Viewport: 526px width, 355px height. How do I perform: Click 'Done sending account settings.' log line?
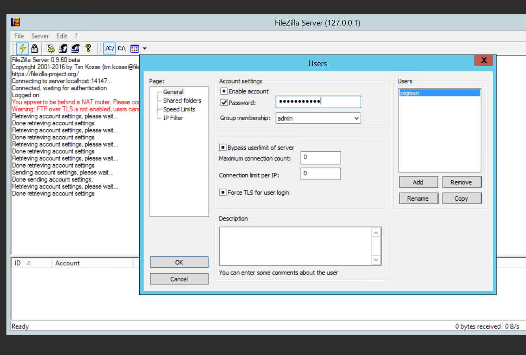point(52,179)
